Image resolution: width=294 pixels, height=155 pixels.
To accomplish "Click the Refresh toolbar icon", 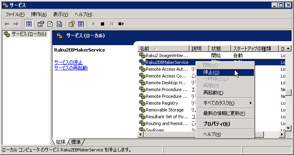I will click(x=50, y=24).
